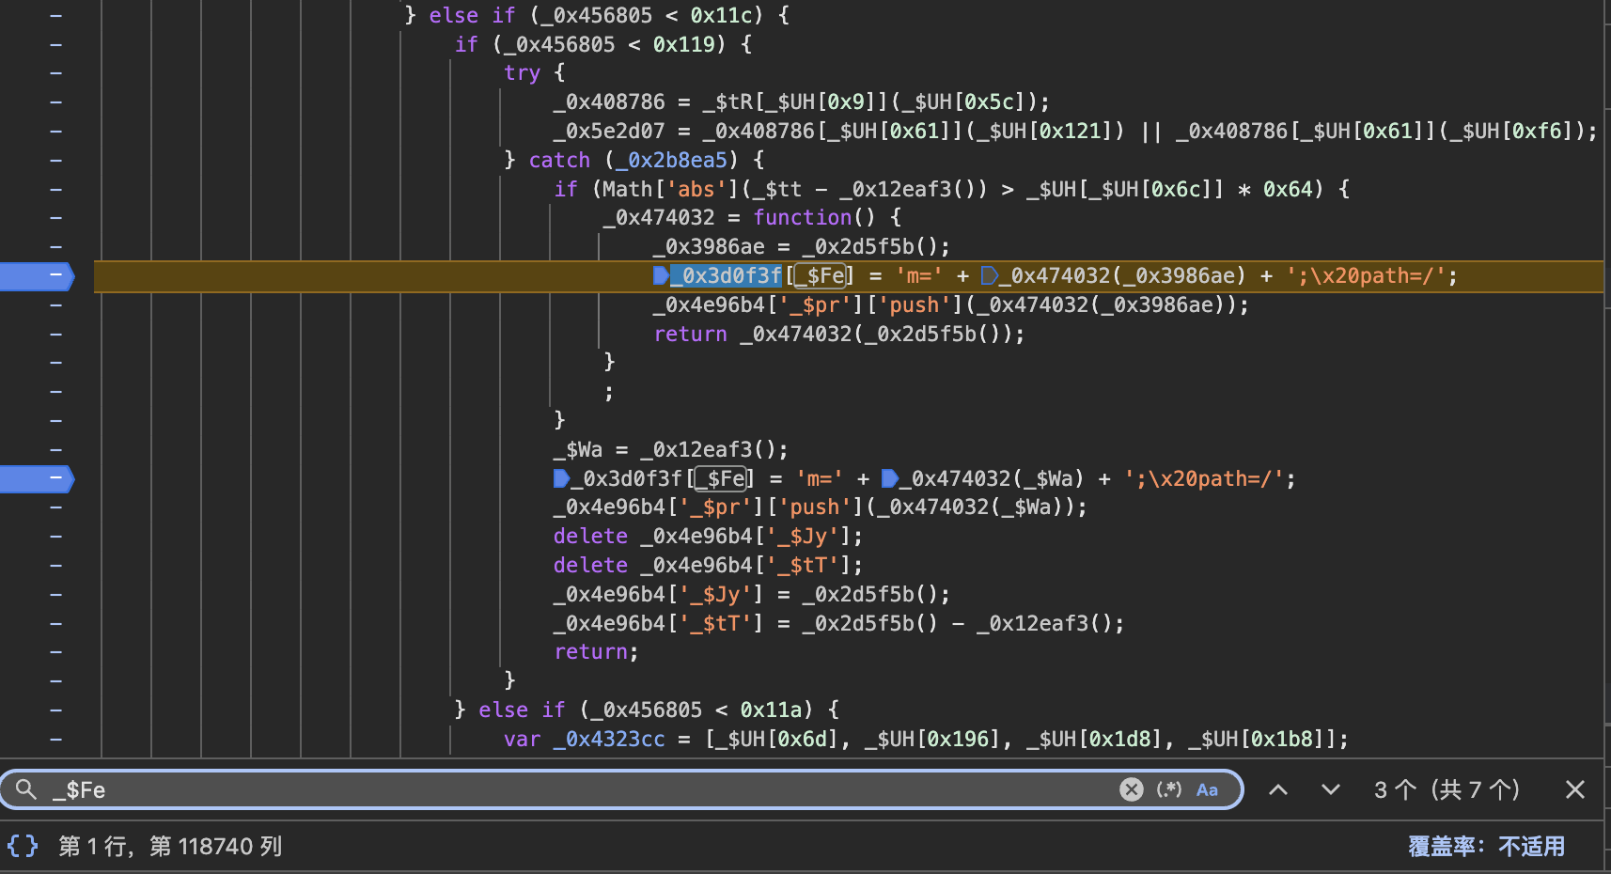
Task: Toggle pretty print curly braces icon
Action: point(23,846)
